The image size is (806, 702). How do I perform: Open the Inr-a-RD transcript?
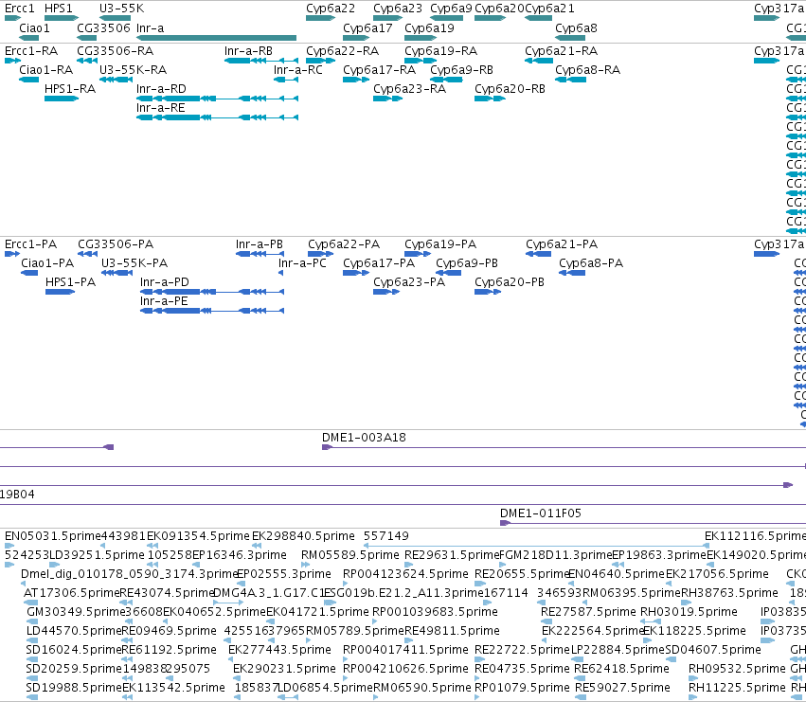[217, 99]
